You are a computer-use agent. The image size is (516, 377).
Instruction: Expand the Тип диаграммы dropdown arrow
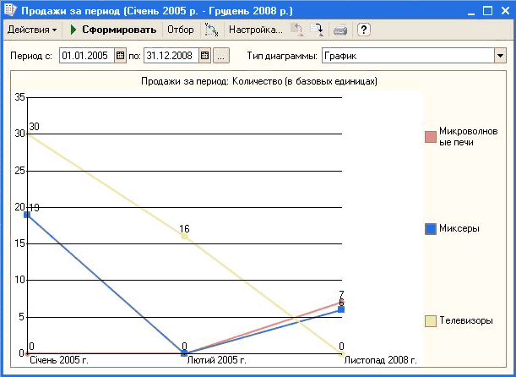coord(500,56)
